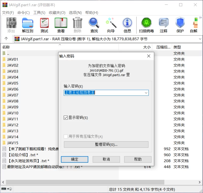Click the JAV15 folder icon
Viewport: 203px width, 193px height.
coord(4,143)
